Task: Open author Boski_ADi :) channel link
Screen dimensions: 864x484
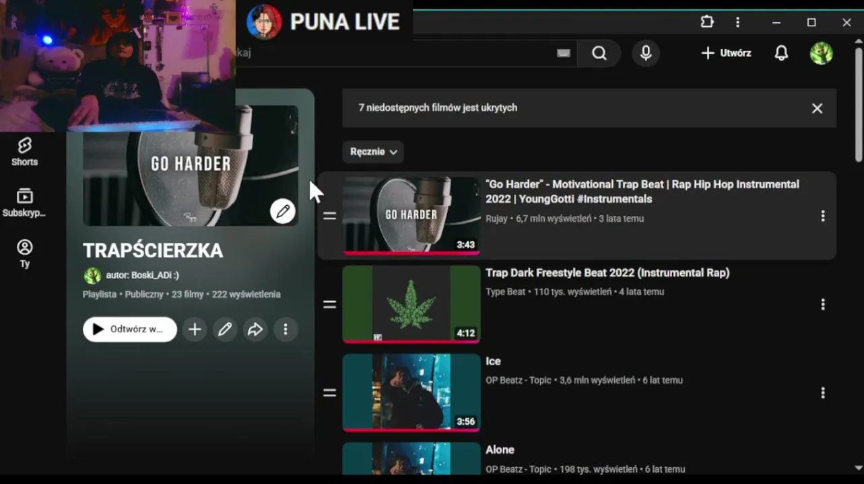Action: (142, 275)
